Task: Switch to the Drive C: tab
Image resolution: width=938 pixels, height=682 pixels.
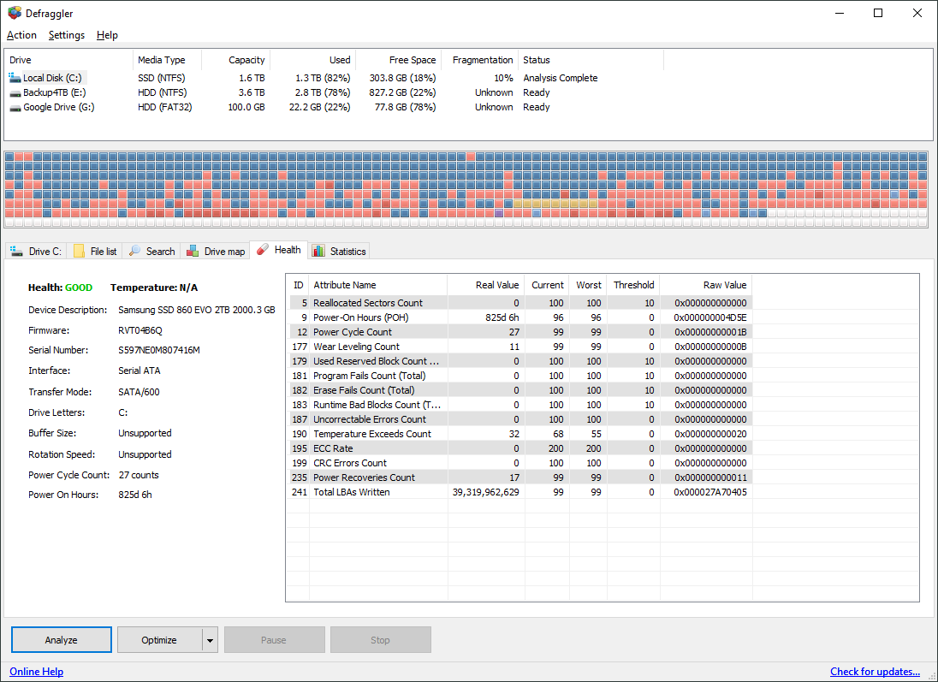Action: pos(36,252)
